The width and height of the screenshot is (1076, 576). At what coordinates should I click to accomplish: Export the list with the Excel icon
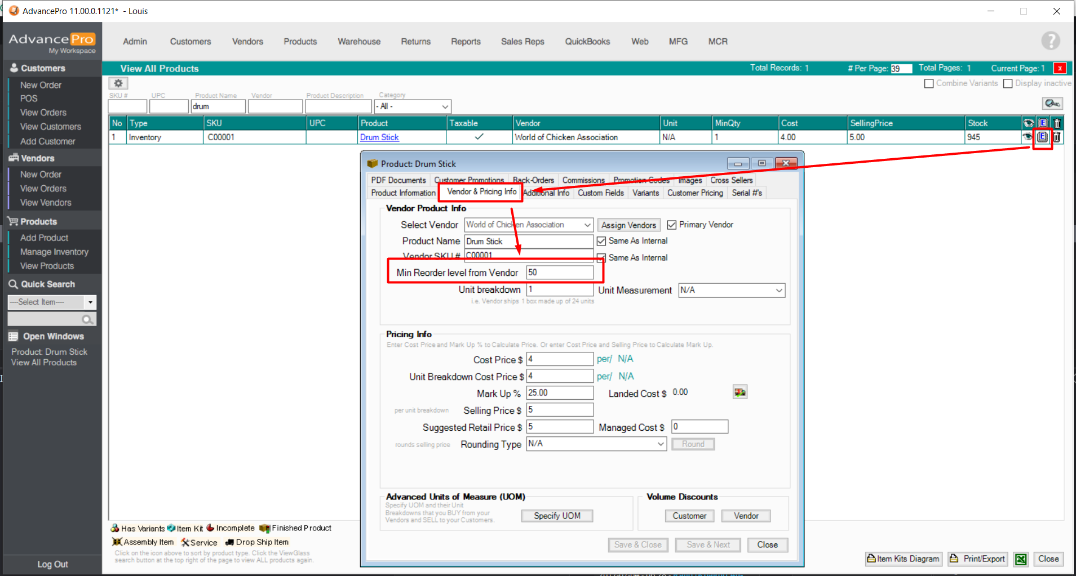point(1021,559)
